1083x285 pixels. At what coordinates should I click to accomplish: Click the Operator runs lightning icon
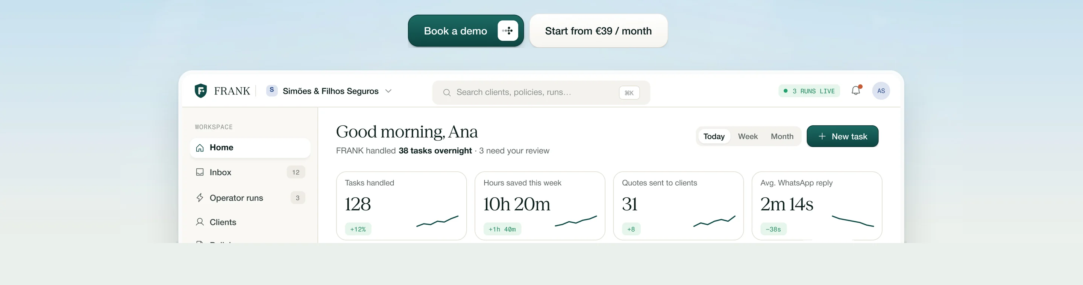click(x=200, y=198)
